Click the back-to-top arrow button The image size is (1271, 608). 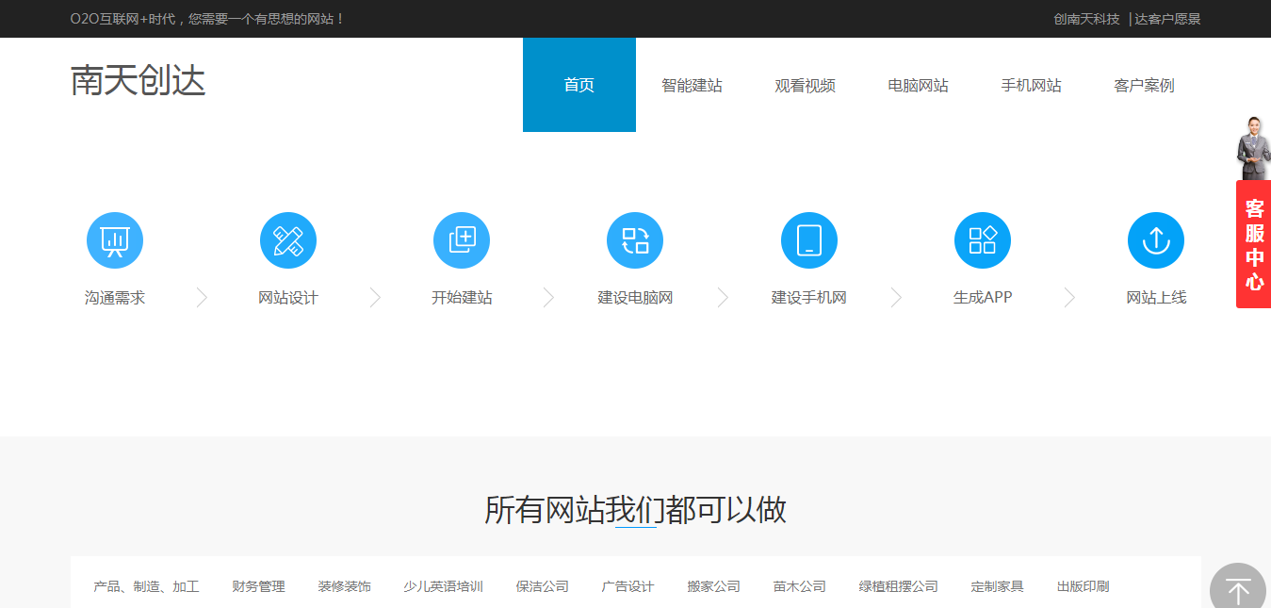coord(1237,589)
